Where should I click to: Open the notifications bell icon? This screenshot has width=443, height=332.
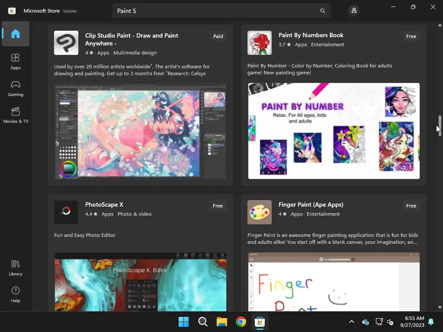click(431, 322)
